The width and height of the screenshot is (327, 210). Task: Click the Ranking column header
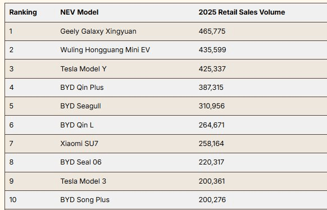23,12
